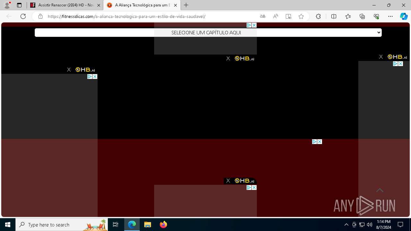Dismiss the left sidebar HB.ai ad
Viewport: 411px width, 231px height.
click(x=69, y=70)
